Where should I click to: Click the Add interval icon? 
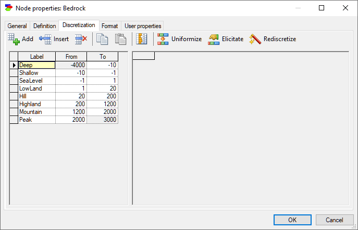click(14, 39)
